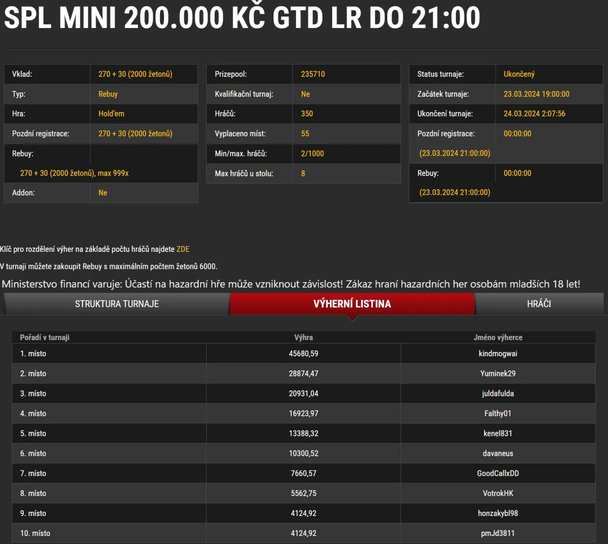The image size is (608, 544).
Task: Click the Hra value Hold'em
Action: [x=111, y=114]
